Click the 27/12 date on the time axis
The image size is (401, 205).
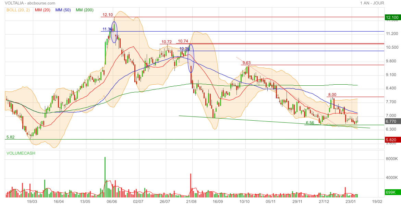point(324,202)
